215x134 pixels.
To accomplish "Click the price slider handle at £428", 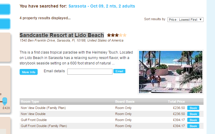I will point(5,101).
